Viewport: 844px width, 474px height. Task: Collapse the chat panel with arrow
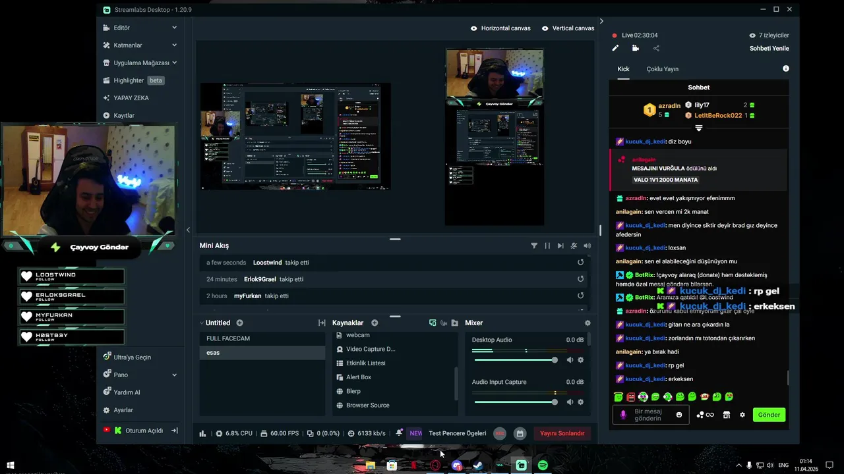coord(601,21)
